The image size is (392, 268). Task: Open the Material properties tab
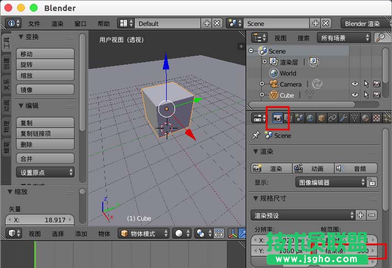click(365, 118)
